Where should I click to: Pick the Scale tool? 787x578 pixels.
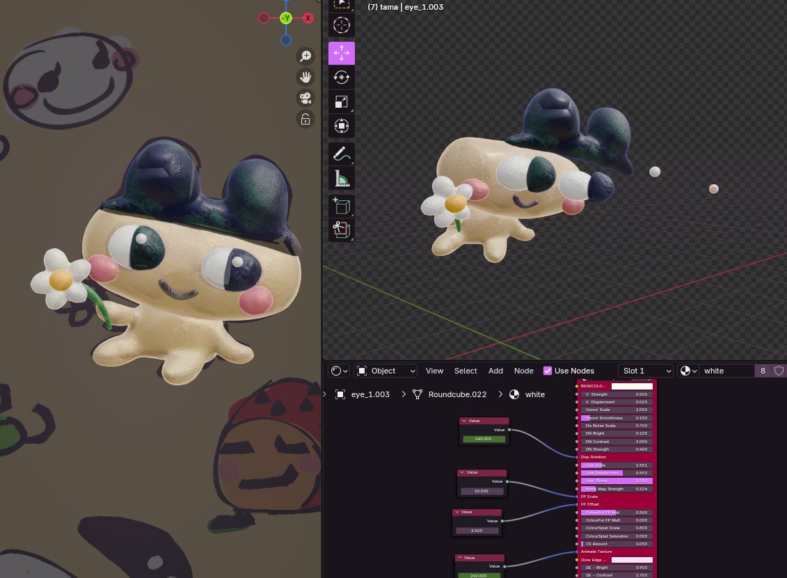[x=341, y=102]
